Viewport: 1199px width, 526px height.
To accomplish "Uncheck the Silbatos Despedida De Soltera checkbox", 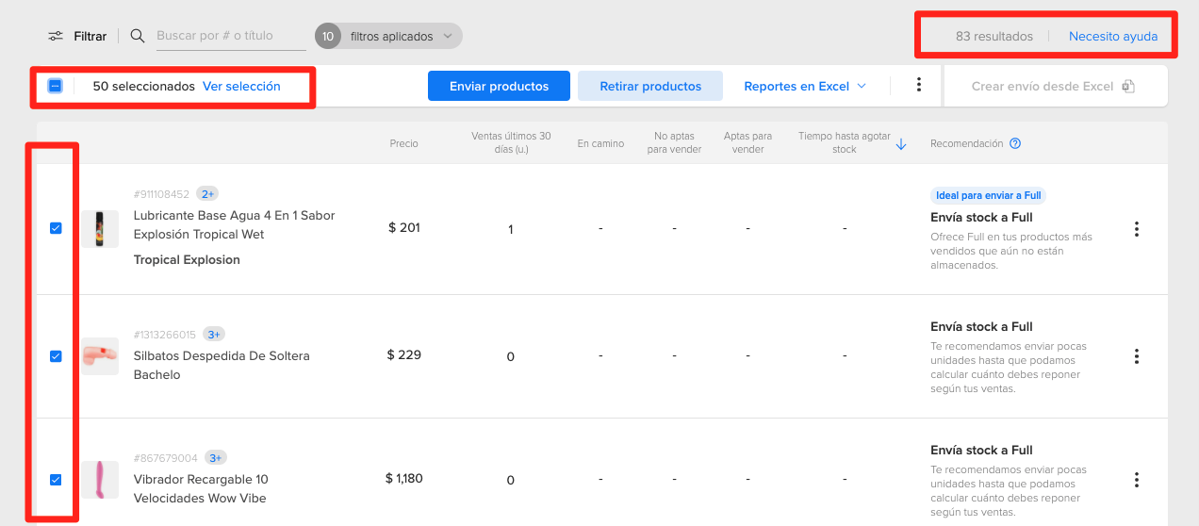I will [56, 356].
